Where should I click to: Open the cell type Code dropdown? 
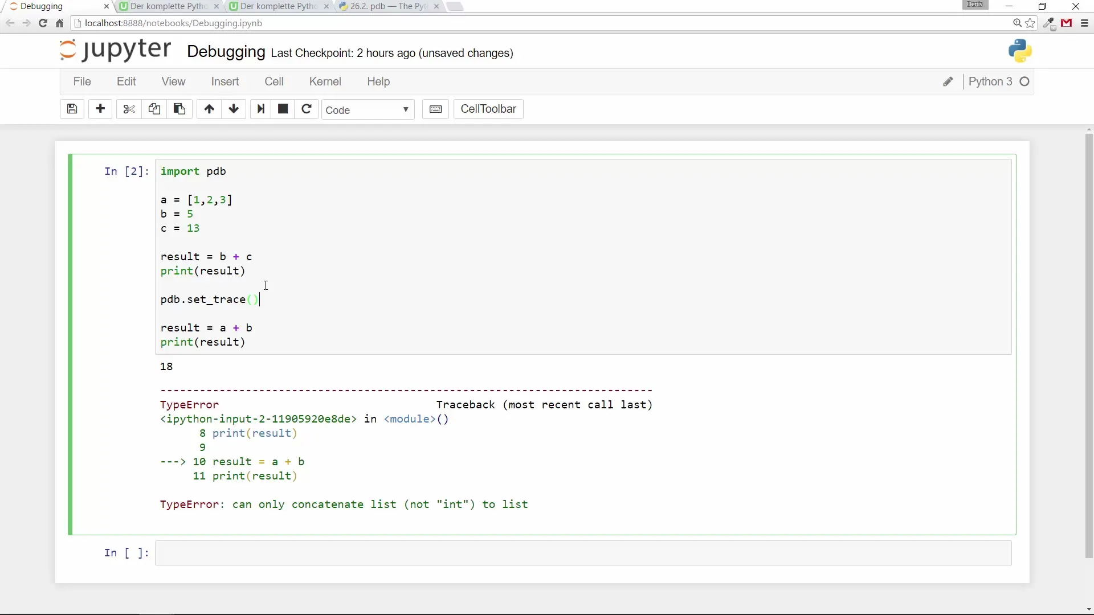368,109
